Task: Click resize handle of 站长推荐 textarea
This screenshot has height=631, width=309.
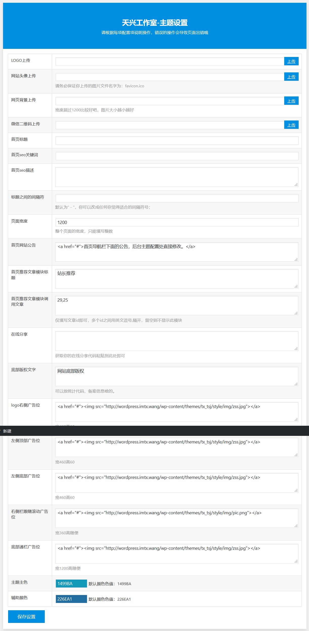Action: (x=296, y=286)
